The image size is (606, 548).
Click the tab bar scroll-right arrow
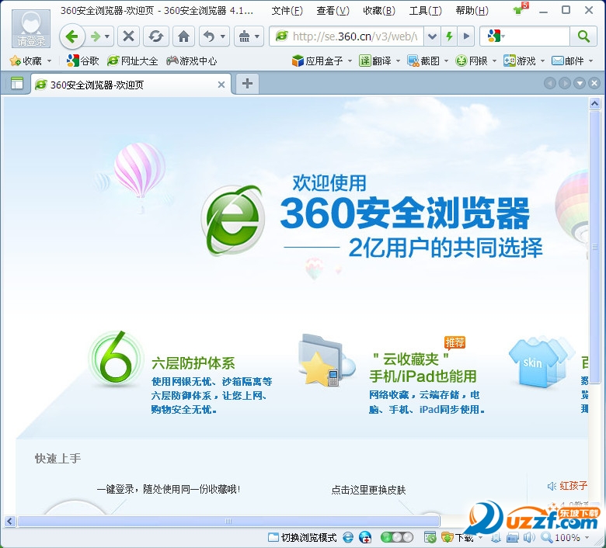[565, 83]
